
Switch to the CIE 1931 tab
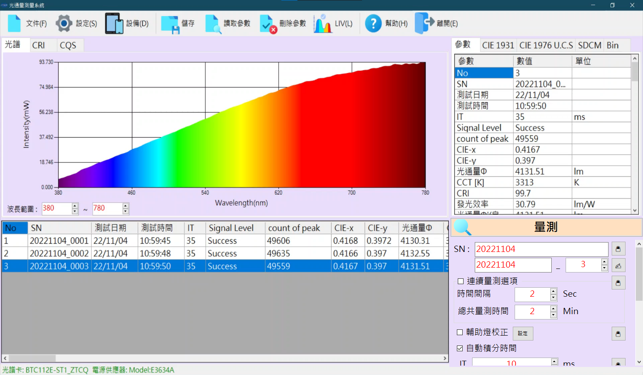(498, 45)
